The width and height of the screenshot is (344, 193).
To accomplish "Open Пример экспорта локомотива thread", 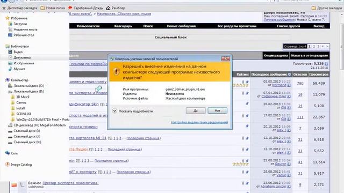I will click(x=70, y=183).
